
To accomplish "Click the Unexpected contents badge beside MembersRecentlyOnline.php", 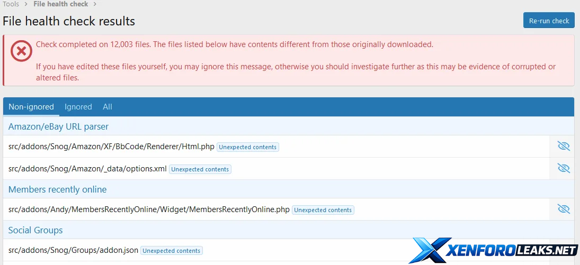I will (x=323, y=210).
